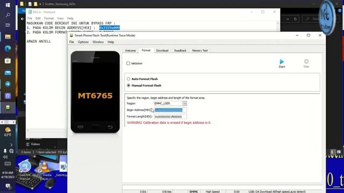Open Notepad's Edit menu
344x193 pixels.
coord(38,18)
